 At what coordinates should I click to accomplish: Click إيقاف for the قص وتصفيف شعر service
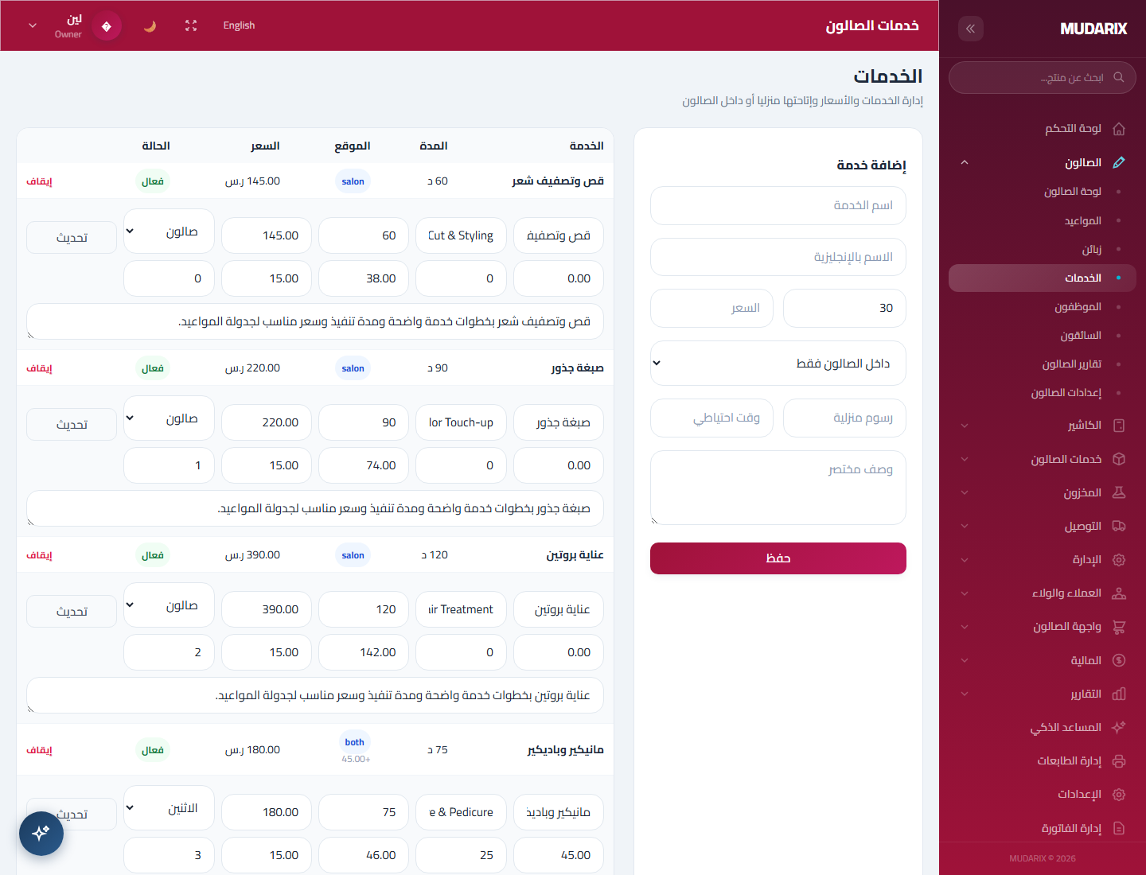pos(39,181)
